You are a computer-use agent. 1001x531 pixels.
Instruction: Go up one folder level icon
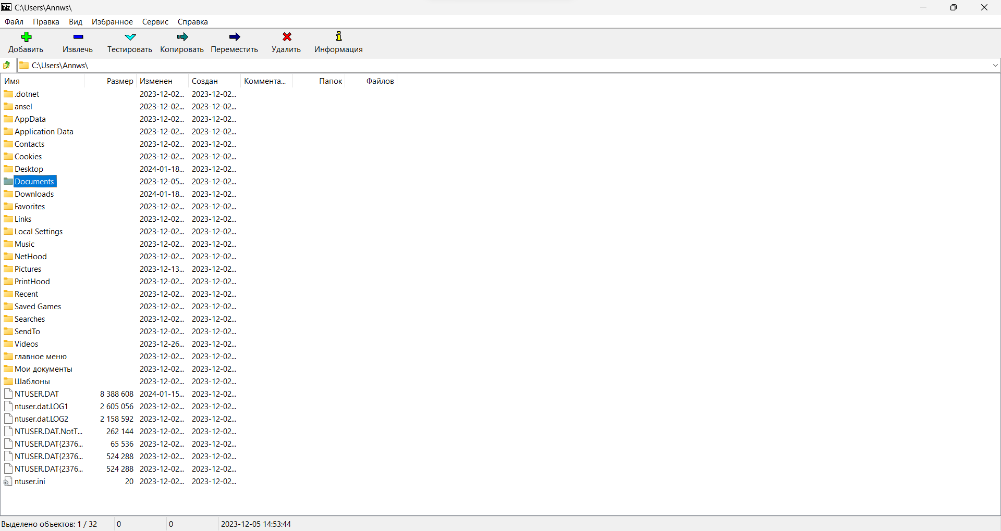(7, 65)
